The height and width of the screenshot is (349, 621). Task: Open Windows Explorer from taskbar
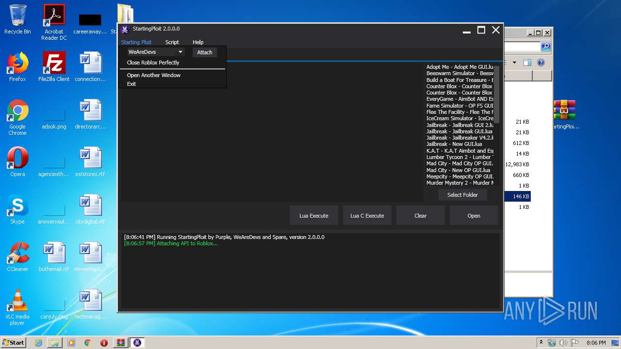pyautogui.click(x=55, y=343)
